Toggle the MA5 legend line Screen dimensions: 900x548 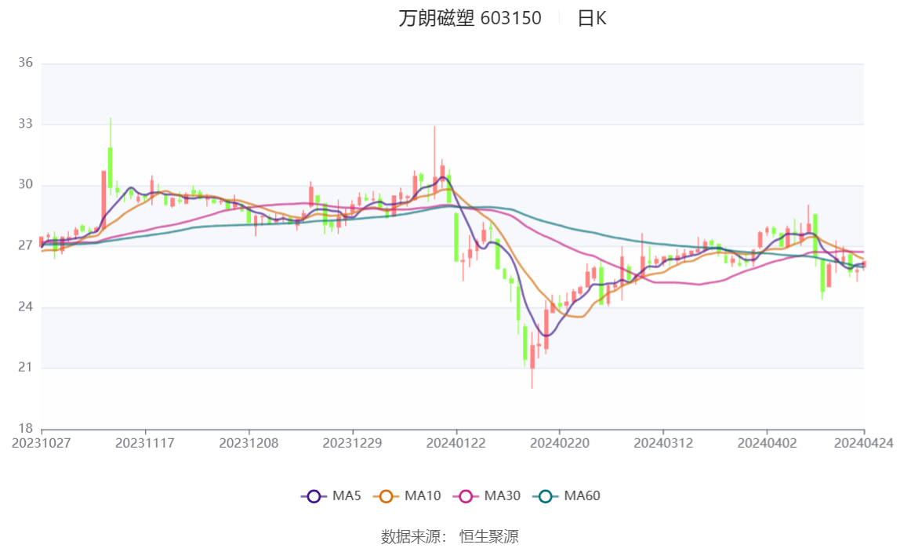331,495
